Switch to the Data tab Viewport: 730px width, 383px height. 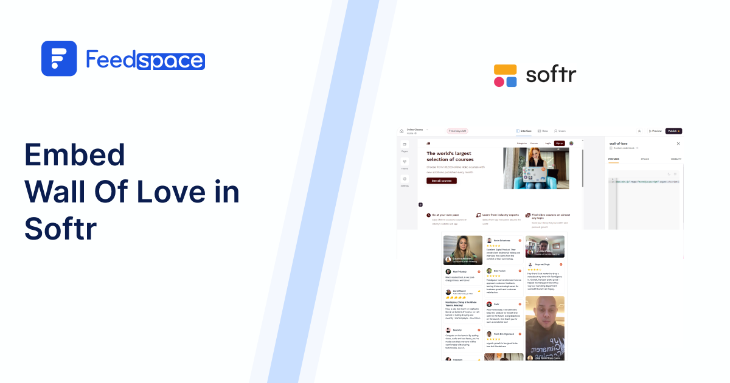[543, 131]
